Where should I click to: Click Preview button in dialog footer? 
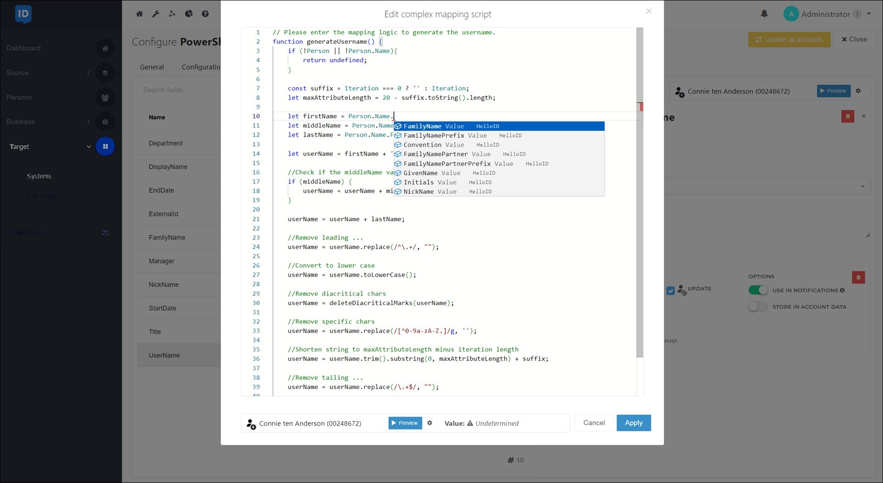pyautogui.click(x=405, y=423)
